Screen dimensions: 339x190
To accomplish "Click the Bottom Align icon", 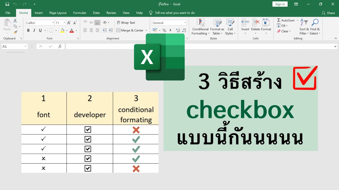I will [97, 22].
